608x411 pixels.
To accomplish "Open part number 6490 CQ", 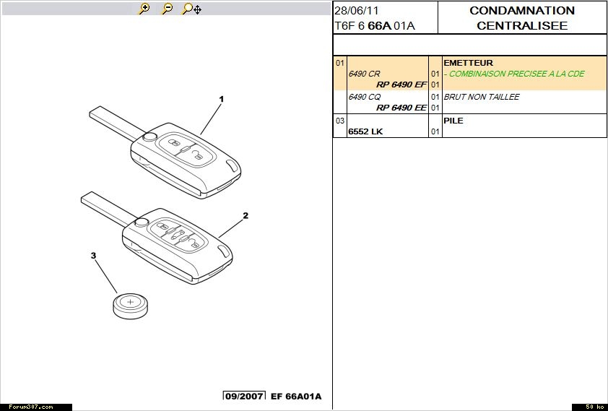I will (365, 97).
